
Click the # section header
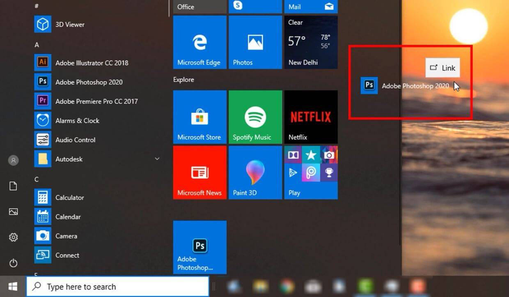tap(37, 6)
